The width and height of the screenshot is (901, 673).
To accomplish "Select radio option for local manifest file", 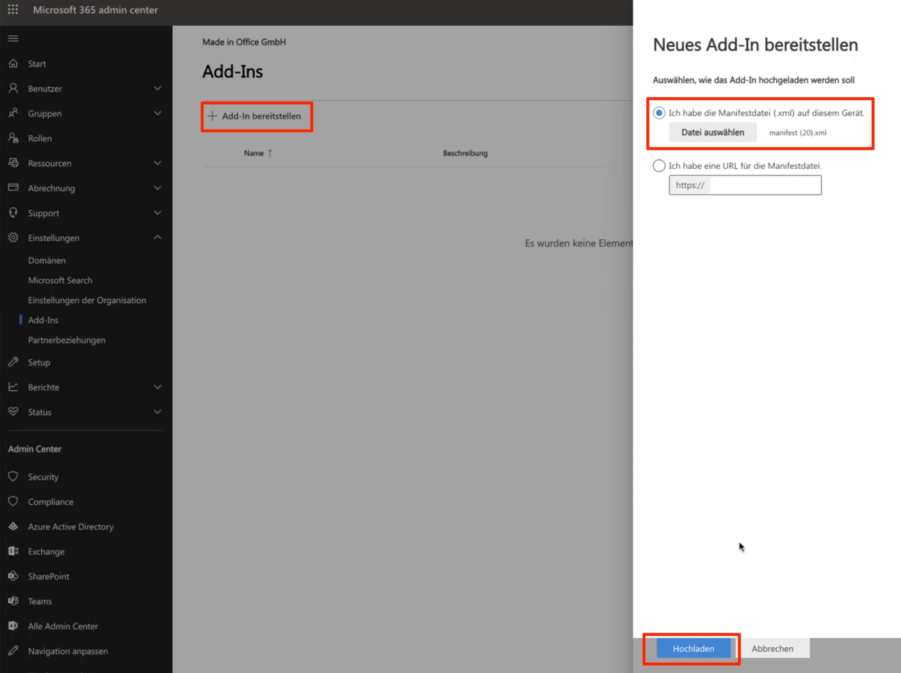I will tap(658, 113).
